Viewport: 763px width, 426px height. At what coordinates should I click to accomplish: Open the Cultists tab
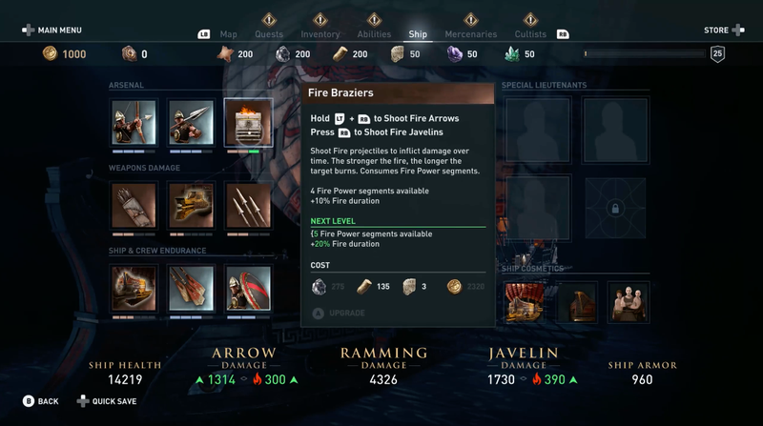tap(530, 34)
